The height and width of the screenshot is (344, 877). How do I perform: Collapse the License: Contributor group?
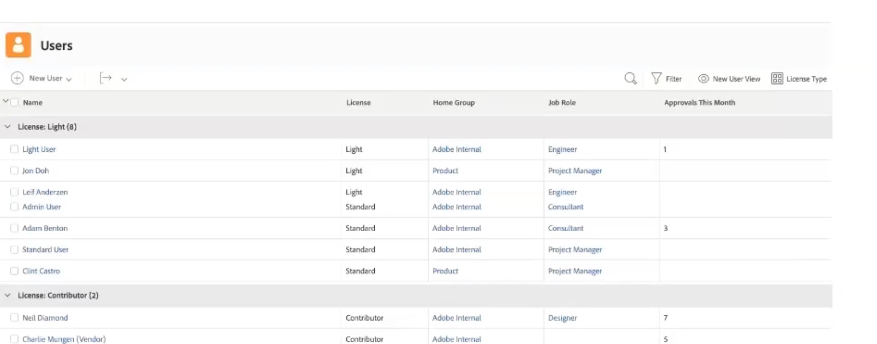coord(7,295)
